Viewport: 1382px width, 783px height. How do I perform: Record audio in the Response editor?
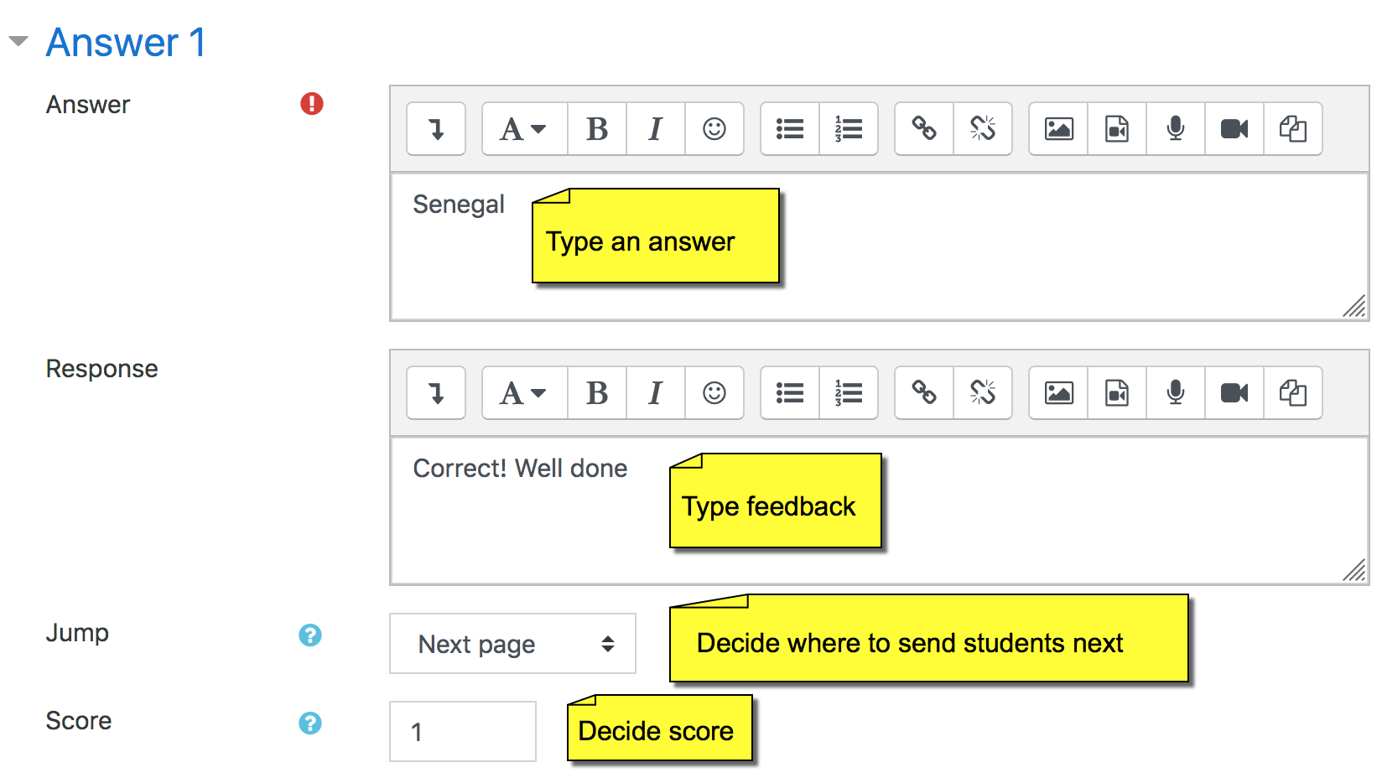(x=1176, y=393)
